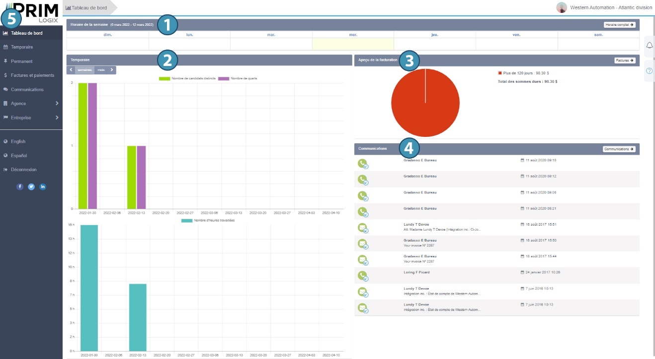Click the 'Factures' button
Viewport: 655px width, 359px height.
pyautogui.click(x=625, y=60)
